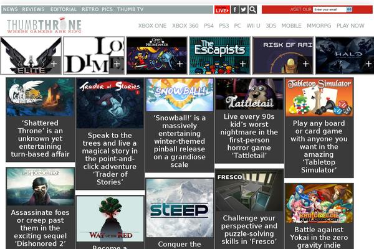374x249 pixels.
Task: Open the Dishonored 2 article image
Action: point(41,187)
